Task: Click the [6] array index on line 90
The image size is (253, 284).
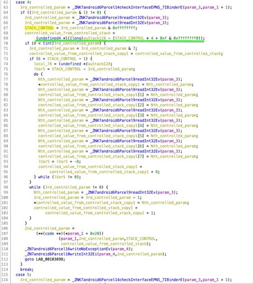Action: point(141,146)
